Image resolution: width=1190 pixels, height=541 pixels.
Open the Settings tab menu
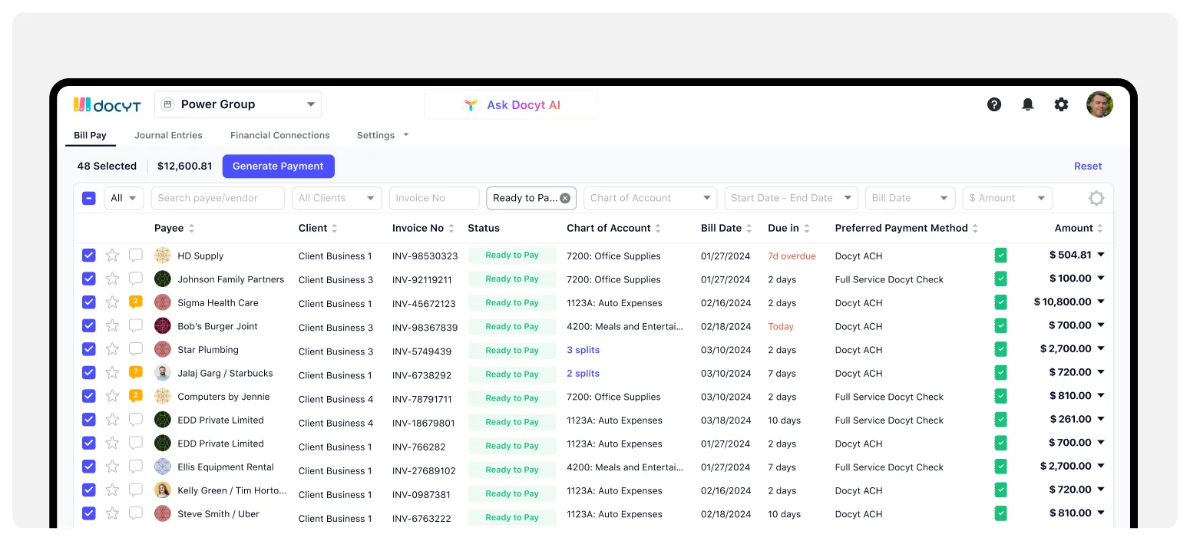[x=382, y=135]
